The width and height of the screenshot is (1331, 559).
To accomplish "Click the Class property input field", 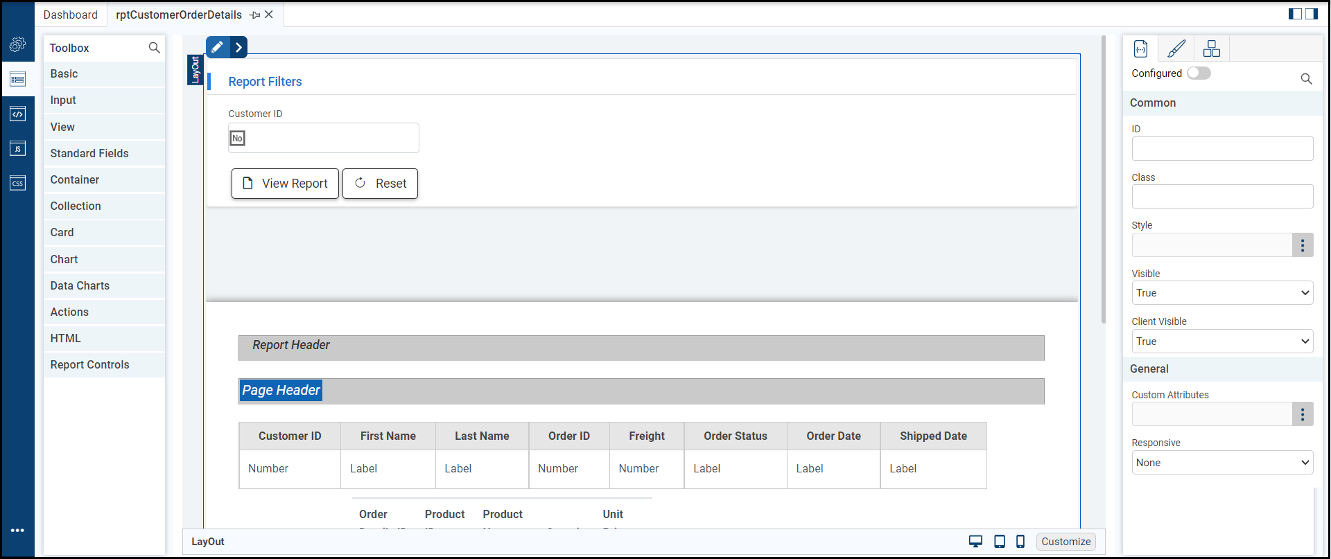I will (1223, 197).
